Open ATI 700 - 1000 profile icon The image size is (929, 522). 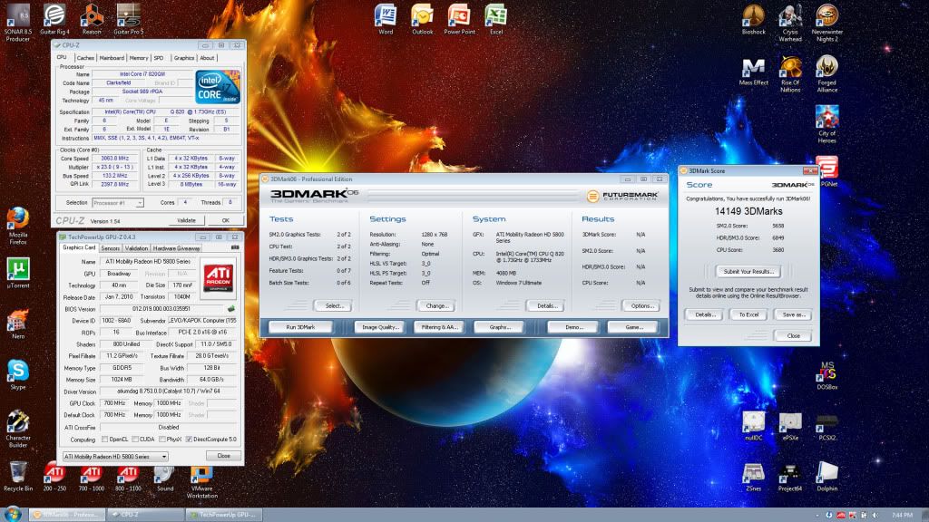tap(92, 477)
